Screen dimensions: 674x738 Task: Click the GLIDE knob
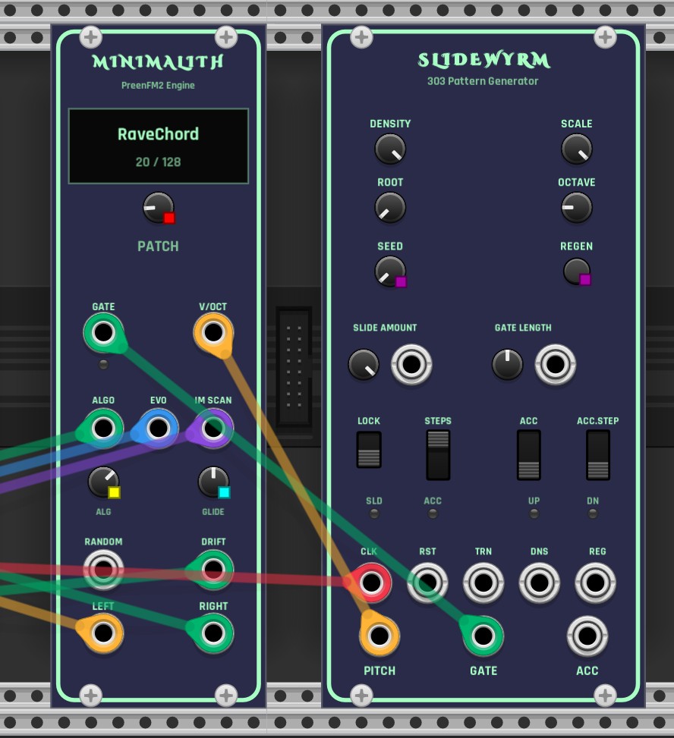[213, 482]
